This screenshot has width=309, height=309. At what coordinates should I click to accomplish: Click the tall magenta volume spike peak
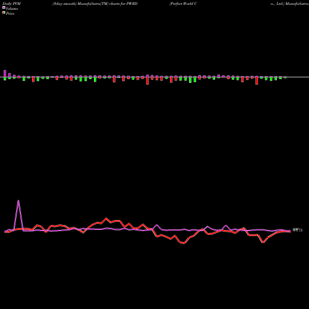[19, 201]
